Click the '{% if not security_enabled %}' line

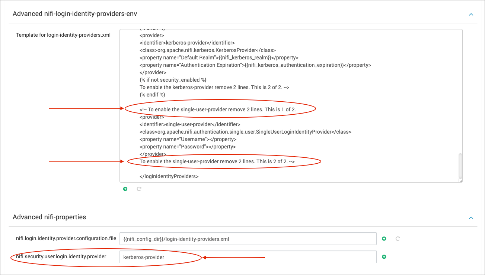173,80
